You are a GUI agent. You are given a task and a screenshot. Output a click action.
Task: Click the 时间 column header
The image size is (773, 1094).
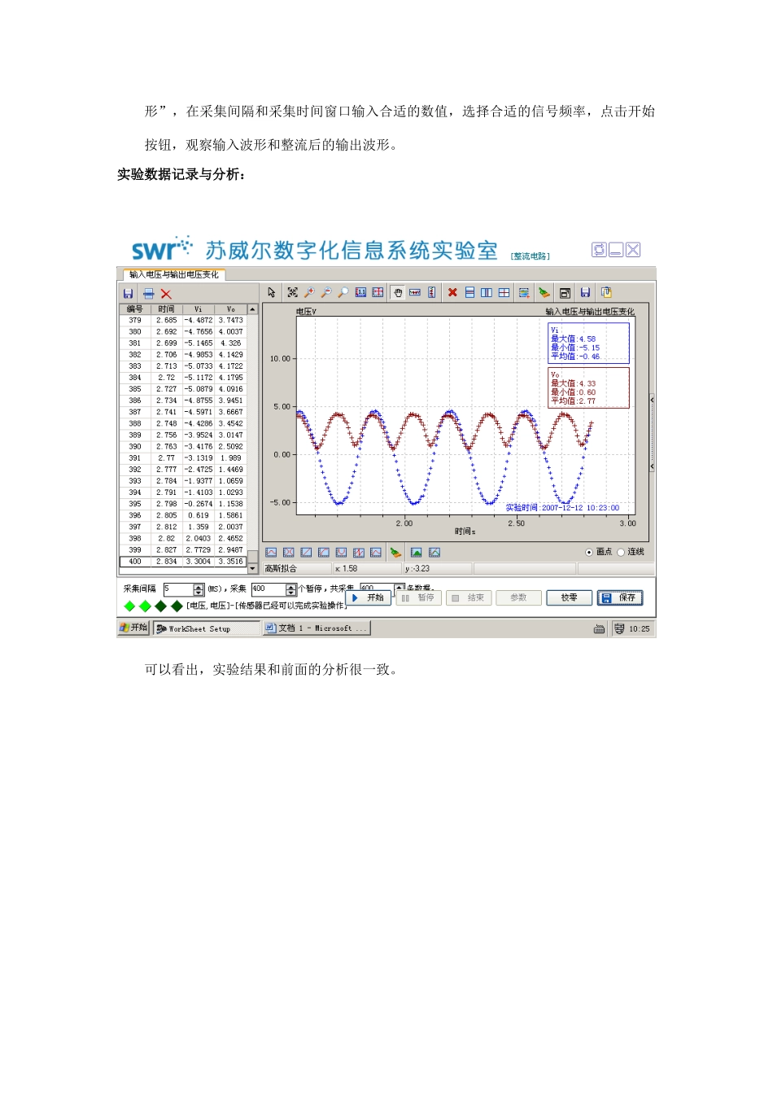(166, 309)
